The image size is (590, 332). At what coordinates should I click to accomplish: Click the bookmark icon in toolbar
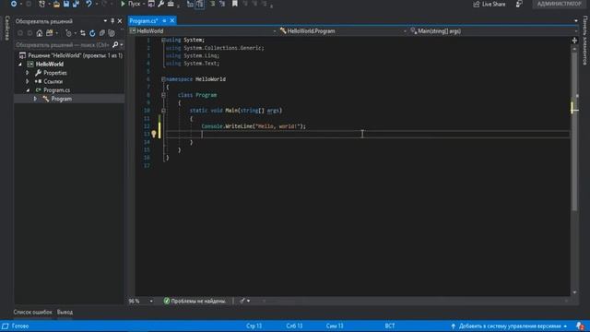[234, 4]
